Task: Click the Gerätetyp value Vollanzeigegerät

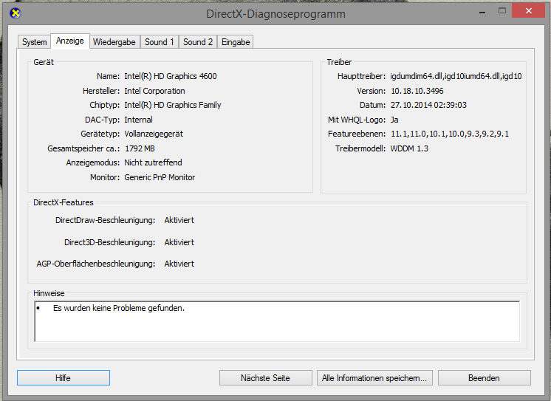Action: (154, 134)
